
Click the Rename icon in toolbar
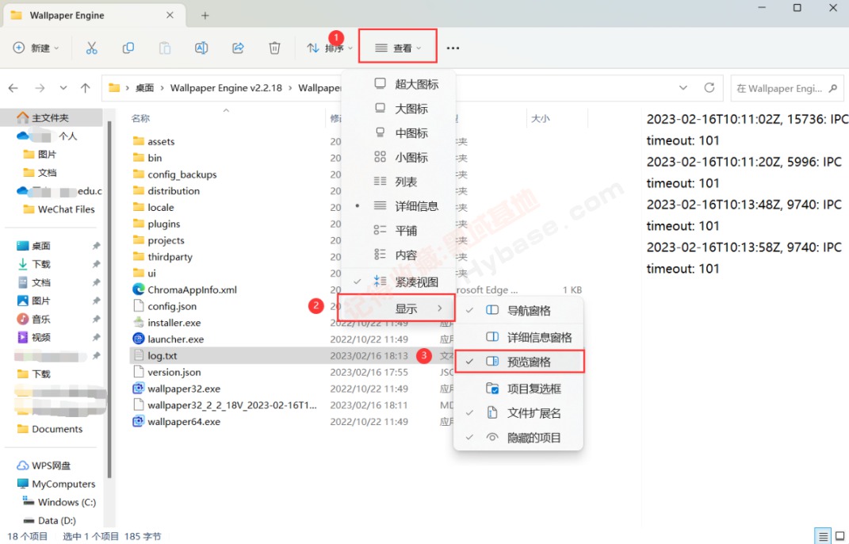coord(201,48)
